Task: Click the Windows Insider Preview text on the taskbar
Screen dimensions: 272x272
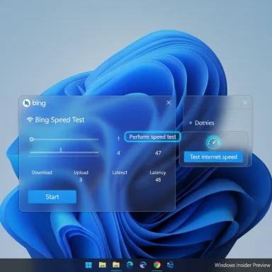Action: click(242, 265)
